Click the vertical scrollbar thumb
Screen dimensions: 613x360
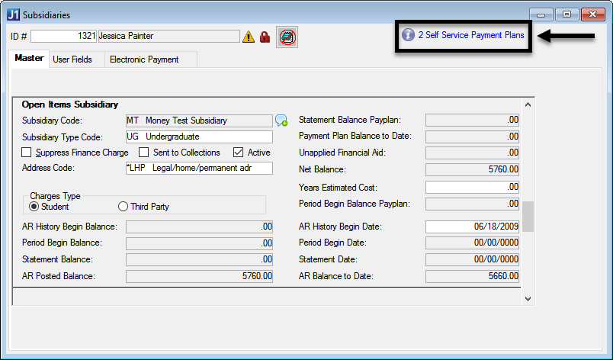pos(528,217)
